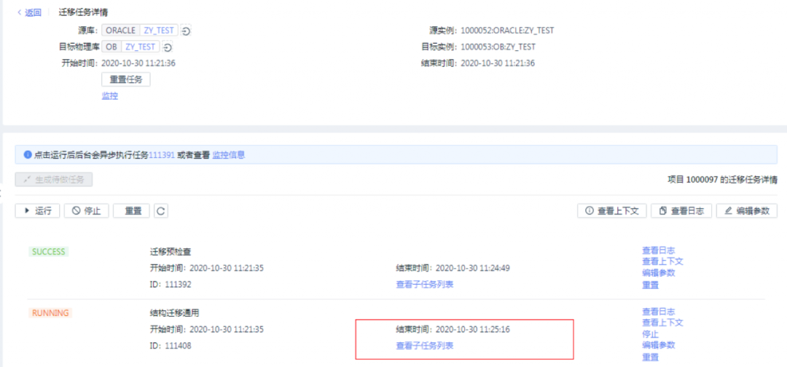The height and width of the screenshot is (367, 787).
Task: Click history icon beside target OB ZY_TEST
Action: tap(168, 47)
